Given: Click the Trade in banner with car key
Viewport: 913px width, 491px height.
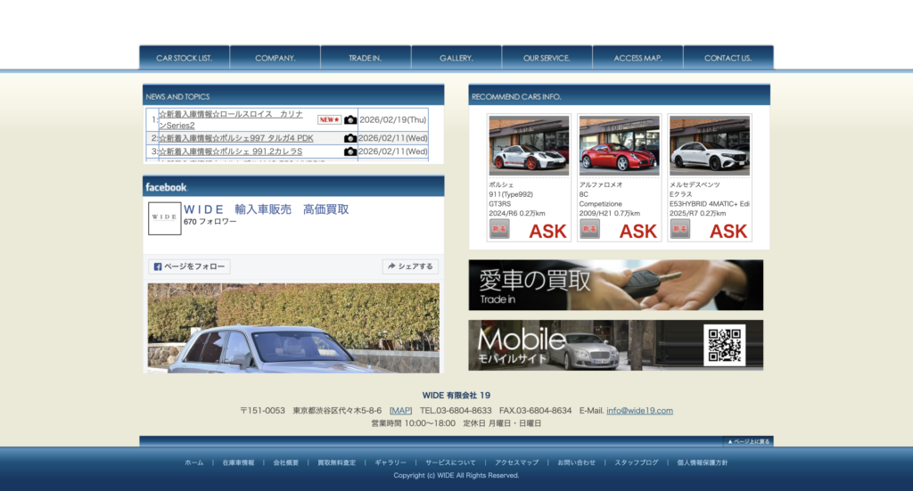Looking at the screenshot, I should point(615,285).
